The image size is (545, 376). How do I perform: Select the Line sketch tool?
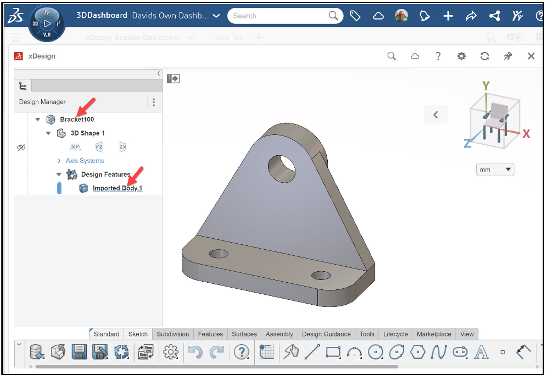pyautogui.click(x=311, y=352)
